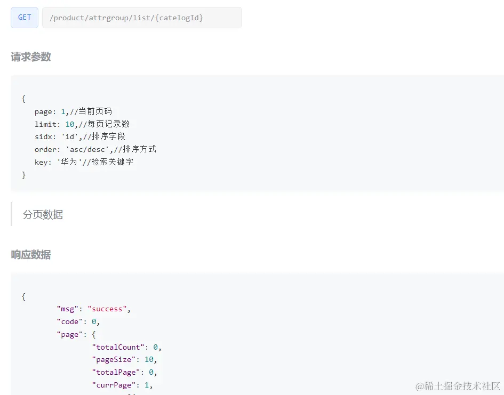Click the sidx: 'id' parameter line
The image size is (504, 395).
(x=79, y=136)
